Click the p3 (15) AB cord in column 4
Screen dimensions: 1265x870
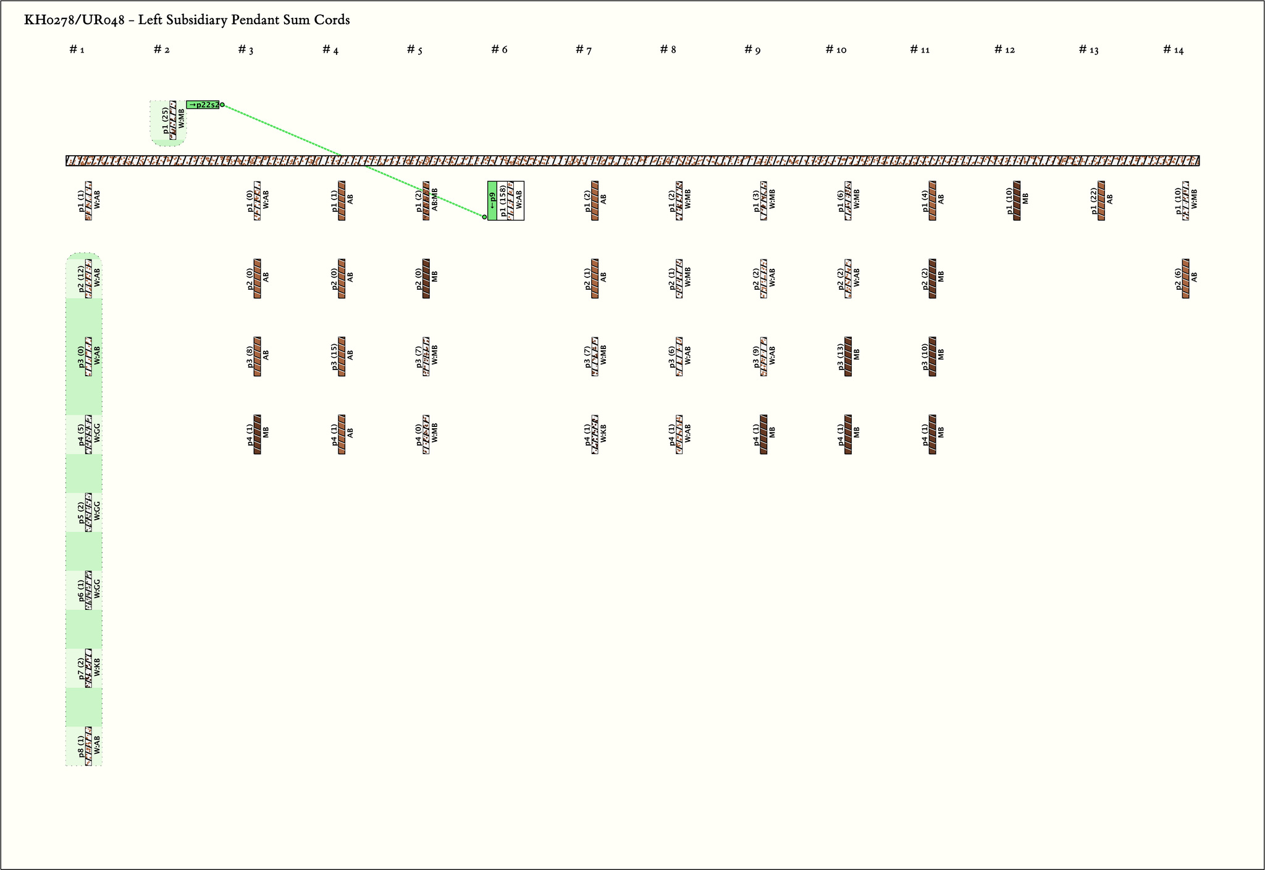coord(342,357)
